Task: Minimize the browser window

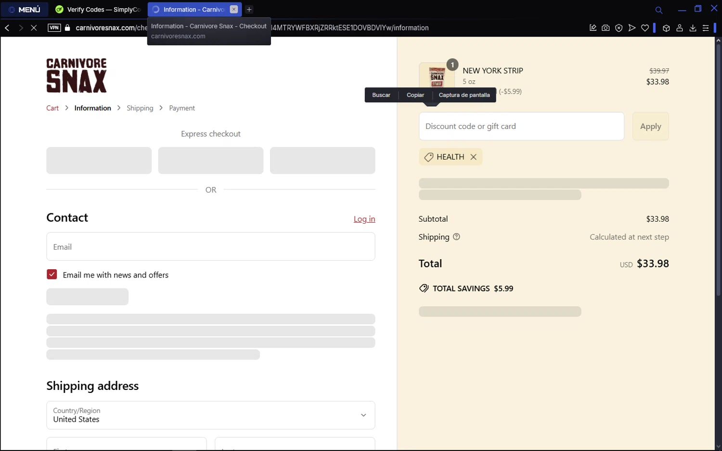Action: pyautogui.click(x=682, y=9)
